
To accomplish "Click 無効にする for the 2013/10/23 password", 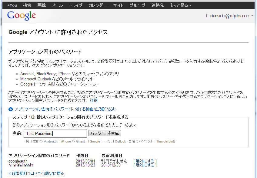I will pyautogui.click(x=145, y=165).
